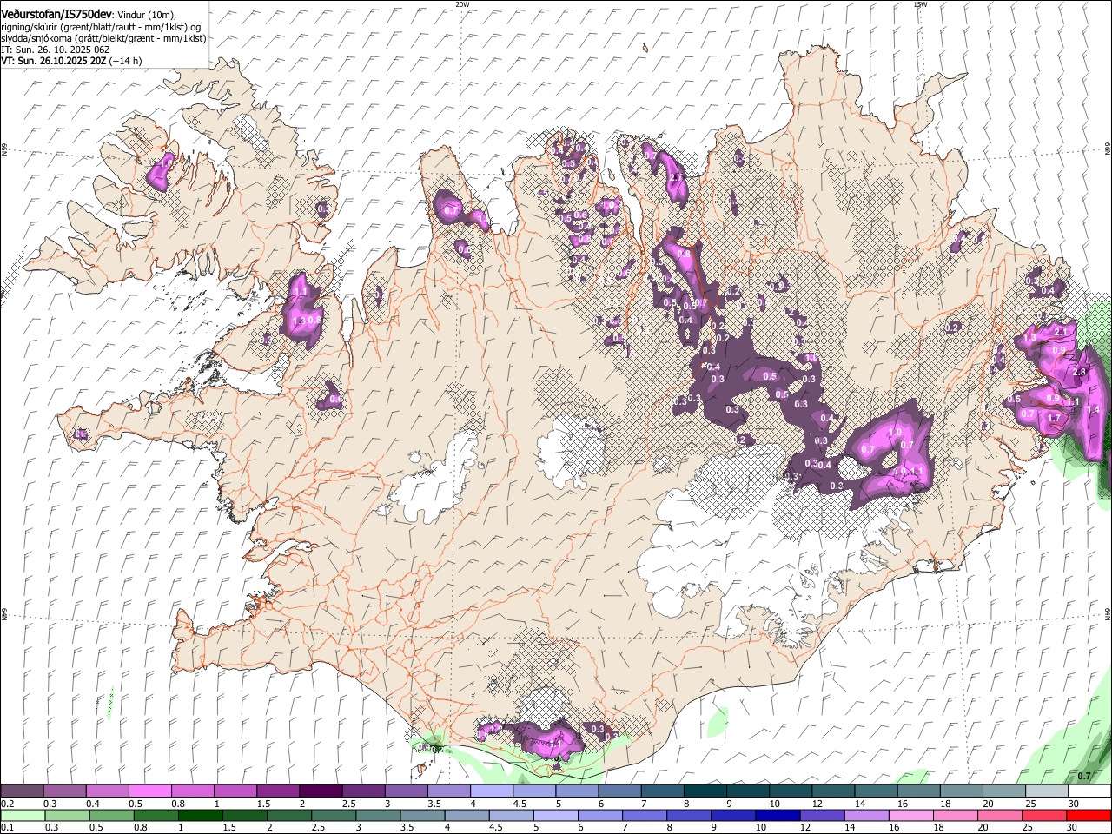Pick lower legend swatch starting at 12

point(821,815)
